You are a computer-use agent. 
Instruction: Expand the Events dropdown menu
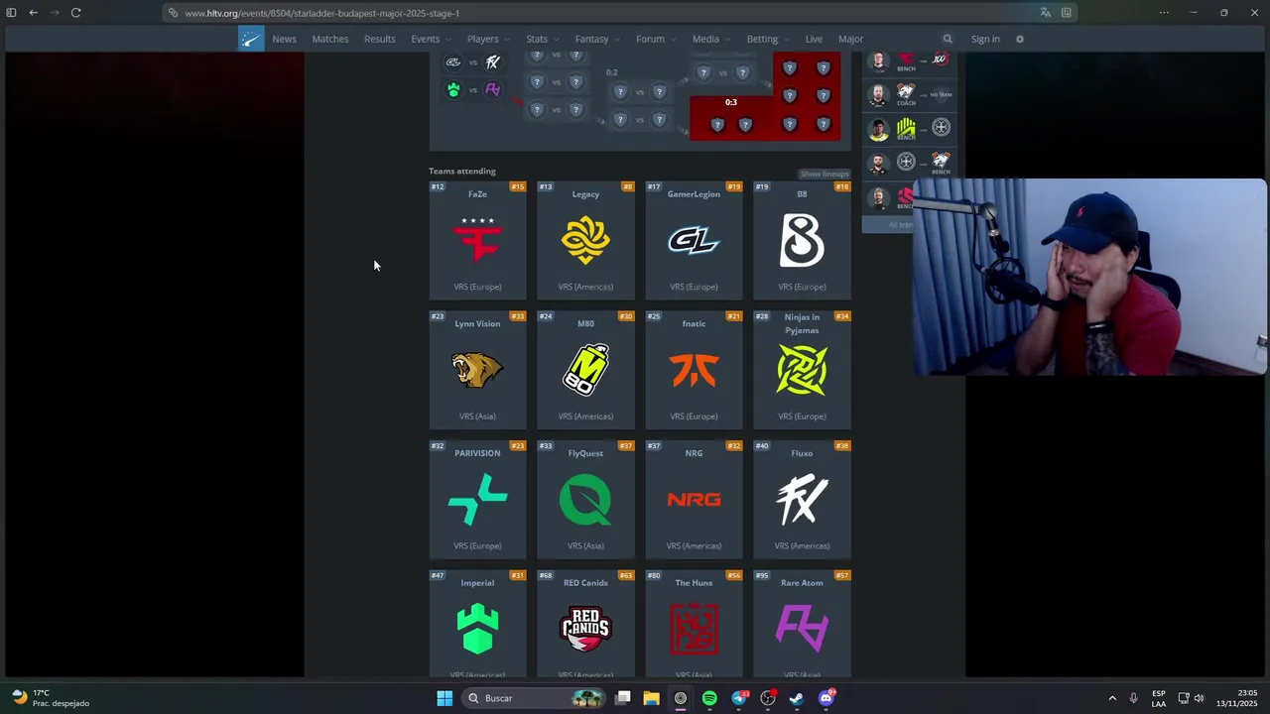point(432,39)
